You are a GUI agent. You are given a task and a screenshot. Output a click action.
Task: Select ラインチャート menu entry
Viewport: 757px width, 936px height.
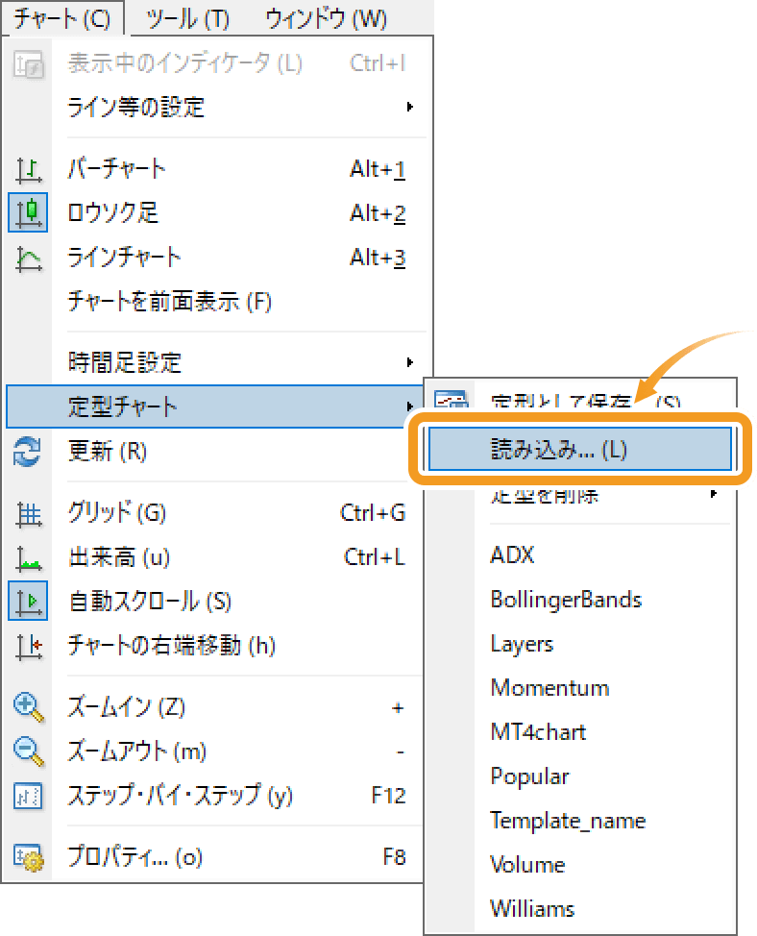click(218, 258)
